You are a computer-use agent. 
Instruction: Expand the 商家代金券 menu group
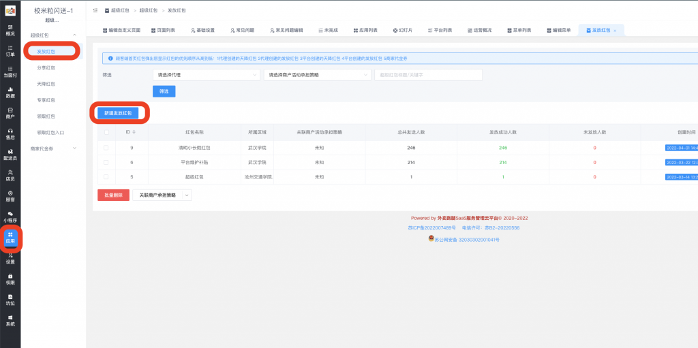pyautogui.click(x=53, y=148)
